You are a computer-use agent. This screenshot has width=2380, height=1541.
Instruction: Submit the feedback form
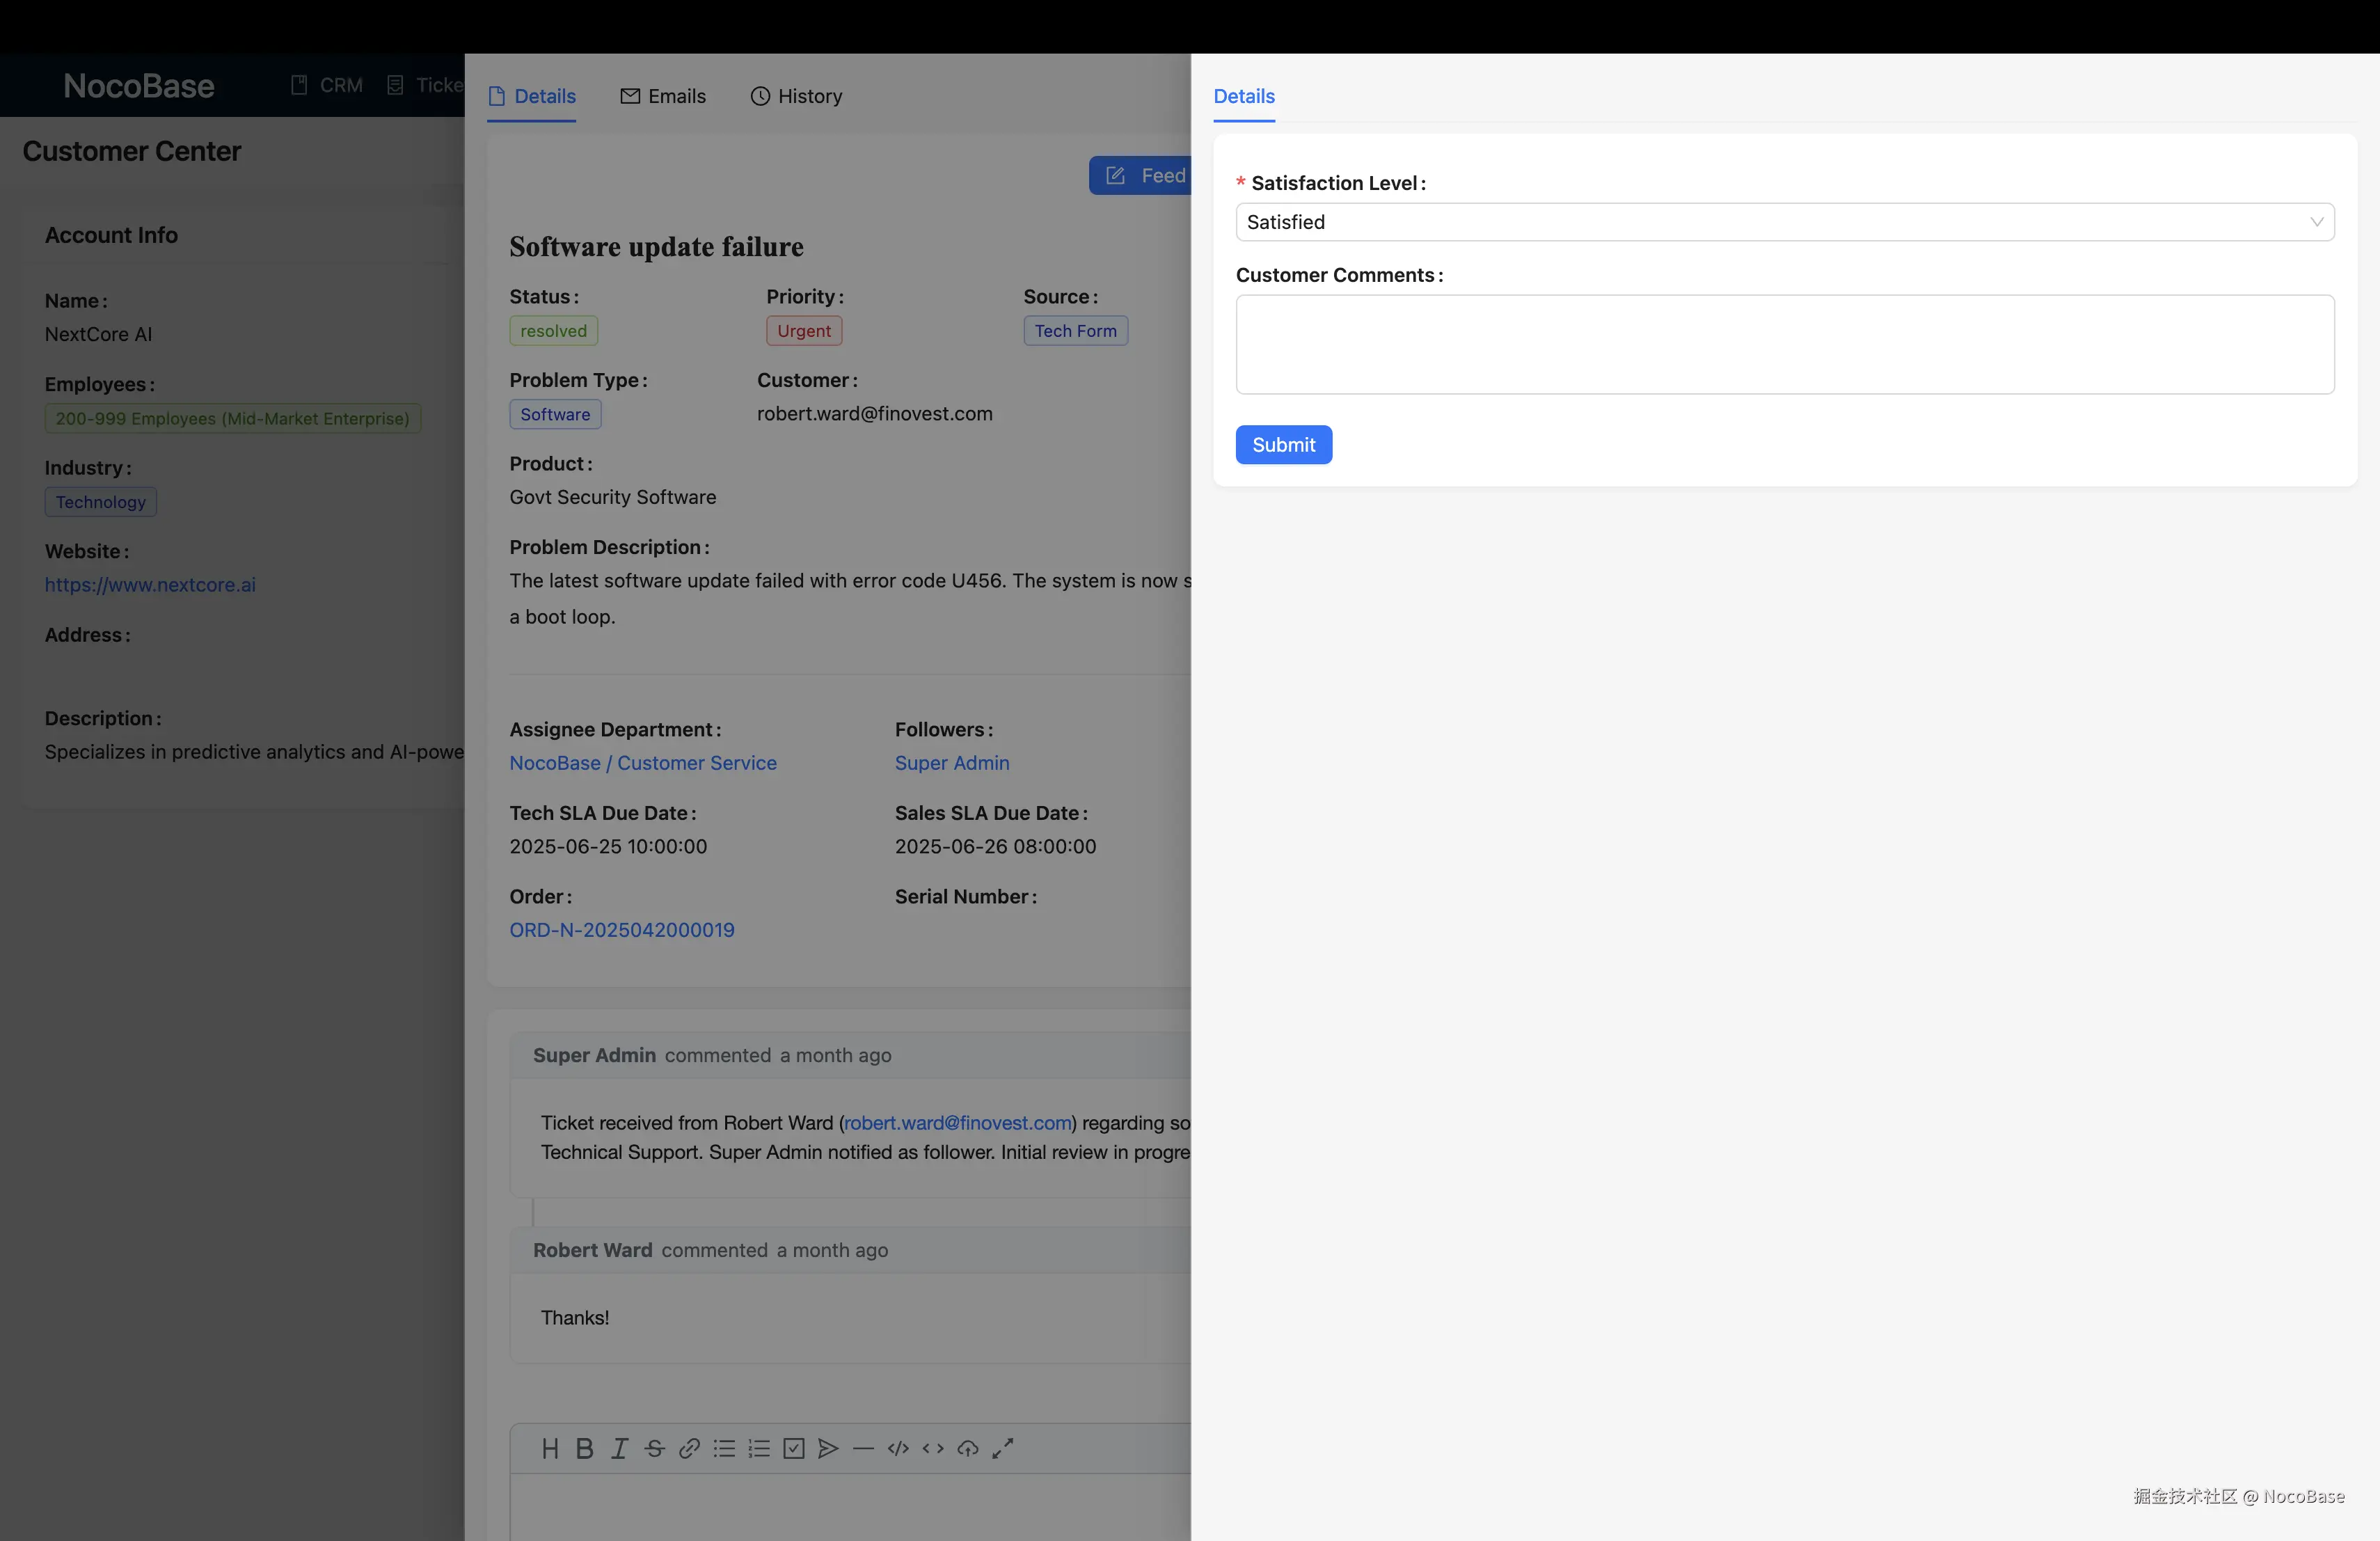1283,444
